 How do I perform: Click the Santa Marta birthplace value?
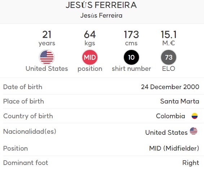[180, 101]
